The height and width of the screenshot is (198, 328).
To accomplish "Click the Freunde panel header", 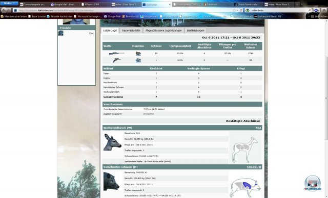I will point(76,28).
